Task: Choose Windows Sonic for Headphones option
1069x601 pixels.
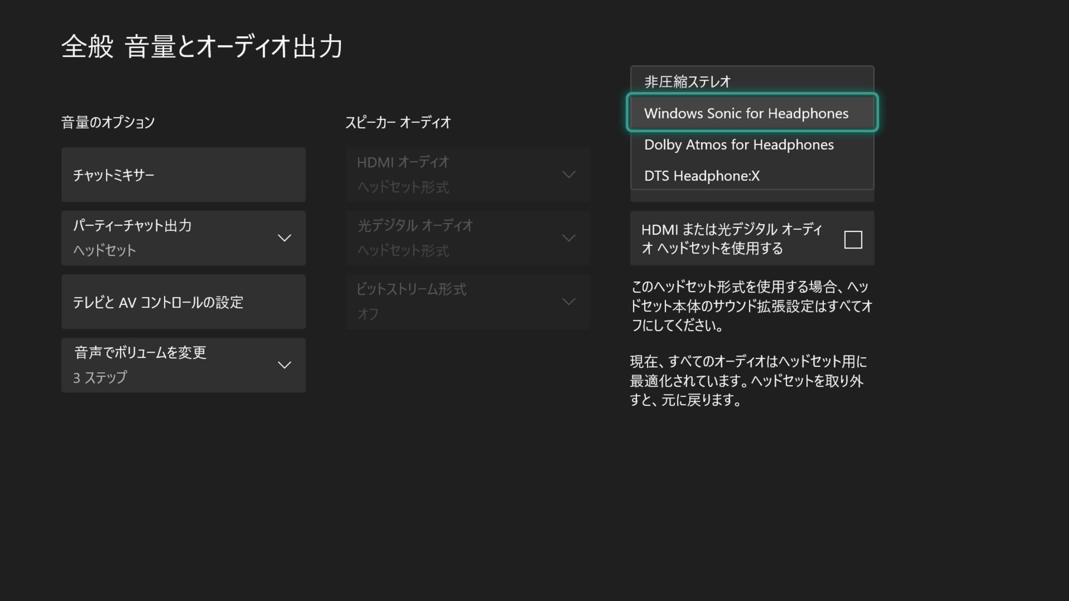Action: click(752, 112)
